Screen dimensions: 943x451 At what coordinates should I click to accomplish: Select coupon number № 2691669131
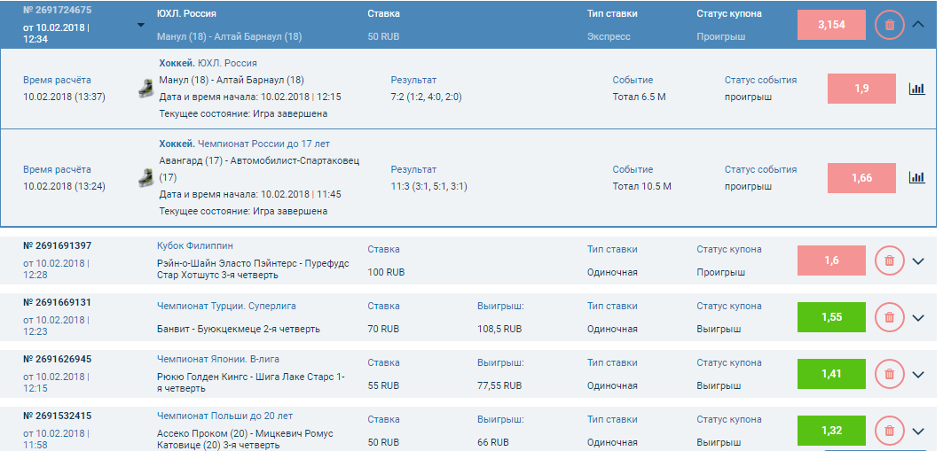pyautogui.click(x=57, y=302)
